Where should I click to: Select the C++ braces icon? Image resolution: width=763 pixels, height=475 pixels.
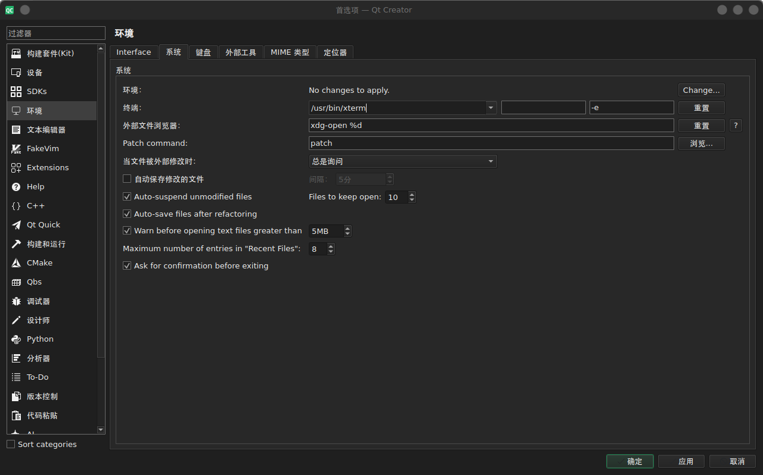point(16,206)
